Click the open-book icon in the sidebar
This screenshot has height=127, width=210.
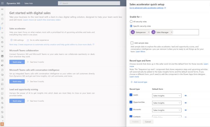[x=2, y=89]
